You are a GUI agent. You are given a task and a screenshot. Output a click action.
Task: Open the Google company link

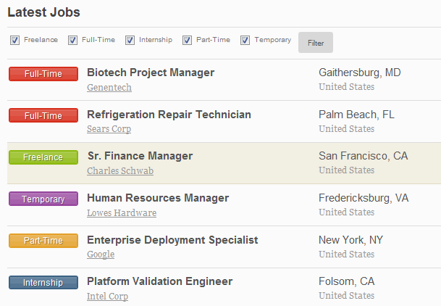click(x=101, y=255)
